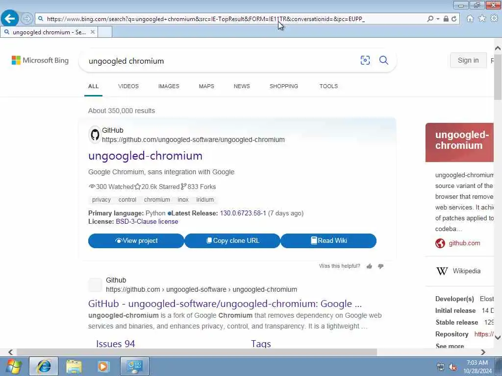502x376 pixels.
Task: Switch to the MAPS tab
Action: pyautogui.click(x=206, y=86)
